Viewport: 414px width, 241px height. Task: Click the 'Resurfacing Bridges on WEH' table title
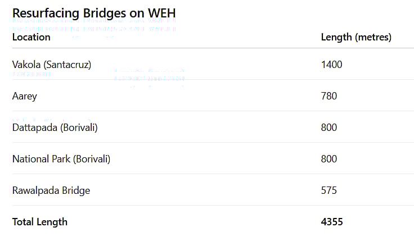point(94,13)
